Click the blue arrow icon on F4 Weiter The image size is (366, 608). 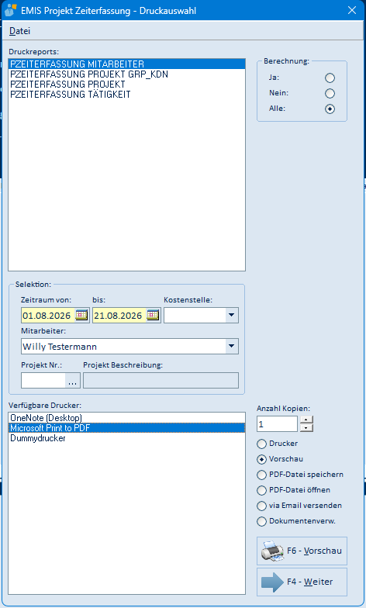[273, 582]
